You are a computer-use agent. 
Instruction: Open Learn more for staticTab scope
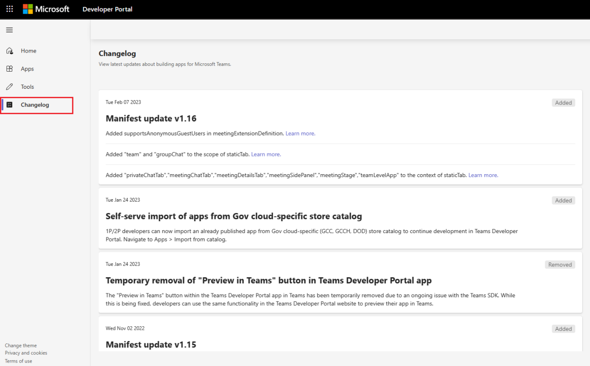(x=266, y=154)
